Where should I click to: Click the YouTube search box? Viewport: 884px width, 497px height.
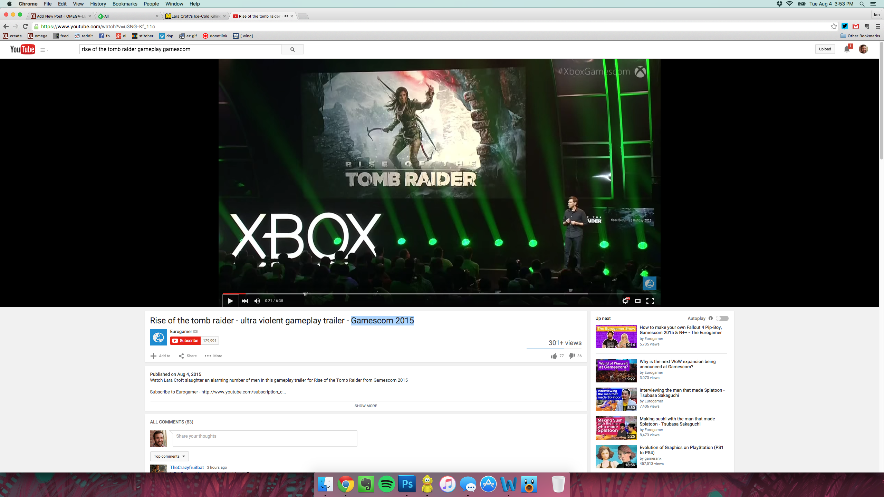180,49
